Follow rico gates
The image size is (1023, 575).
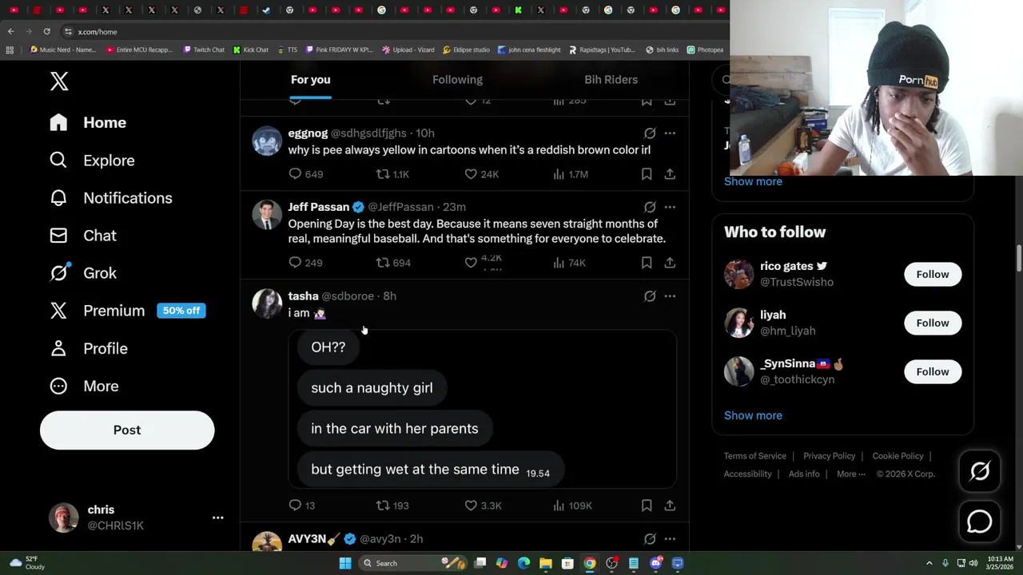(x=933, y=274)
